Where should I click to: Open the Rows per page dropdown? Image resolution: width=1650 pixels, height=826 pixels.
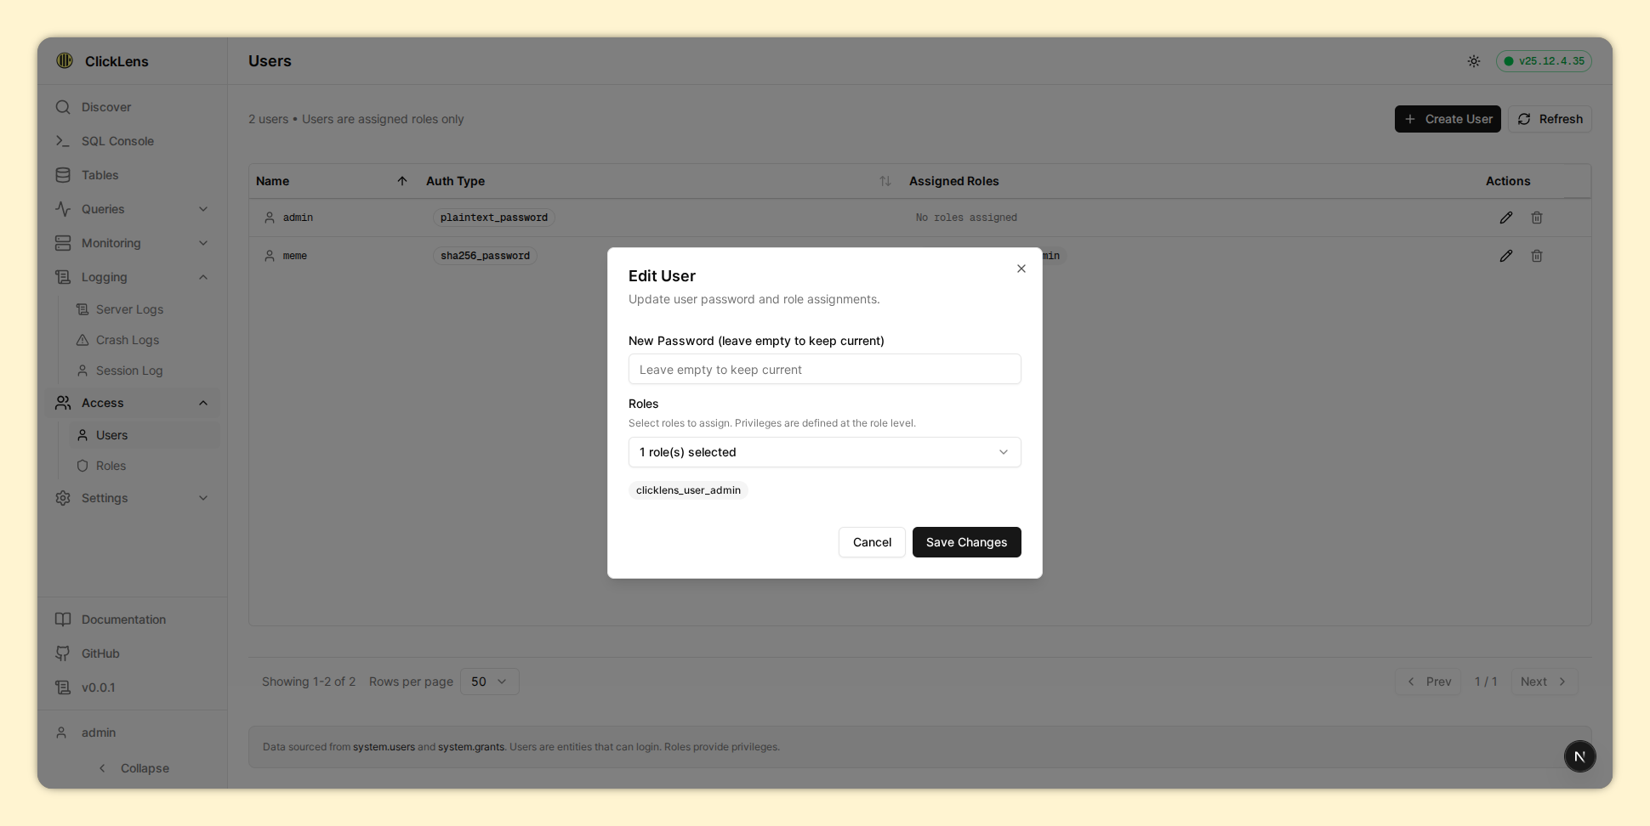[x=489, y=682]
